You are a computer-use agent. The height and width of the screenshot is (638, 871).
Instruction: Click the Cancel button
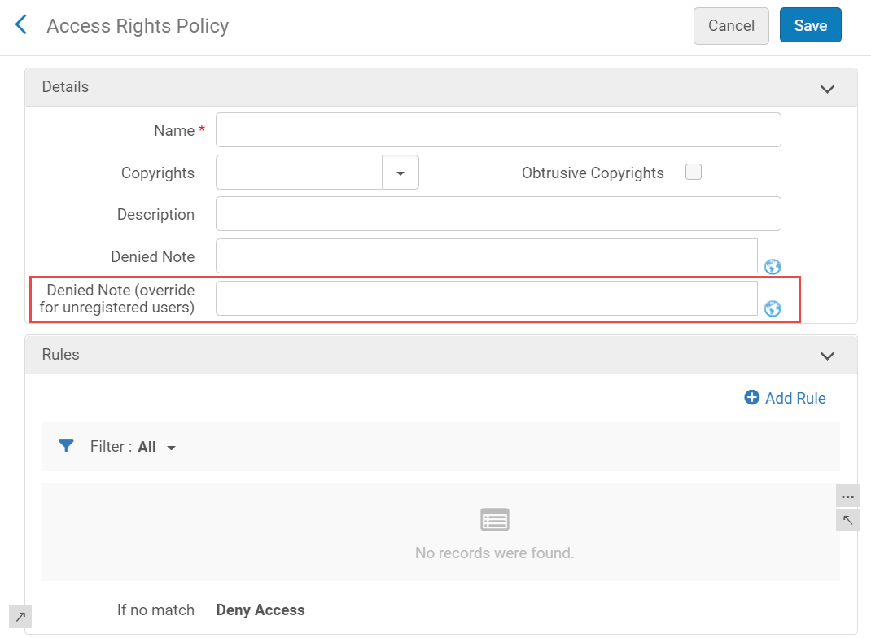click(x=730, y=25)
